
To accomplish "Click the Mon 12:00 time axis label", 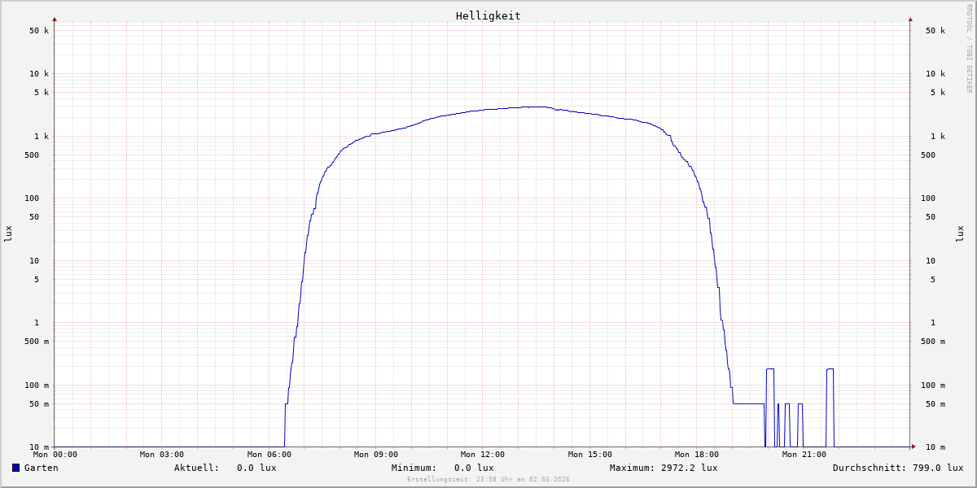I will tap(483, 455).
